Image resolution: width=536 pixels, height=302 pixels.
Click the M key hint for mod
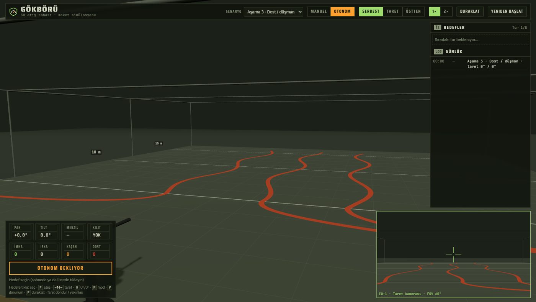94,287
